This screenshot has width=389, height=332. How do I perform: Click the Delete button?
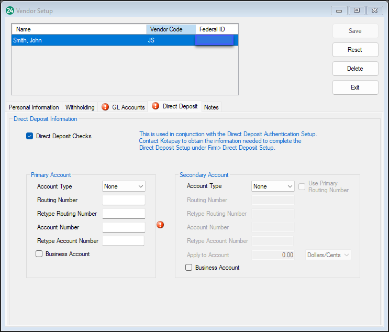point(355,69)
